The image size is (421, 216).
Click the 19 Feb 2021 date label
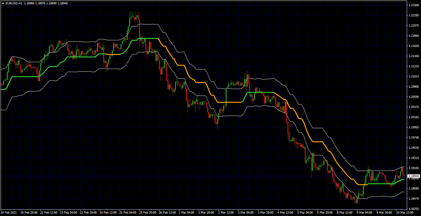(x=9, y=213)
